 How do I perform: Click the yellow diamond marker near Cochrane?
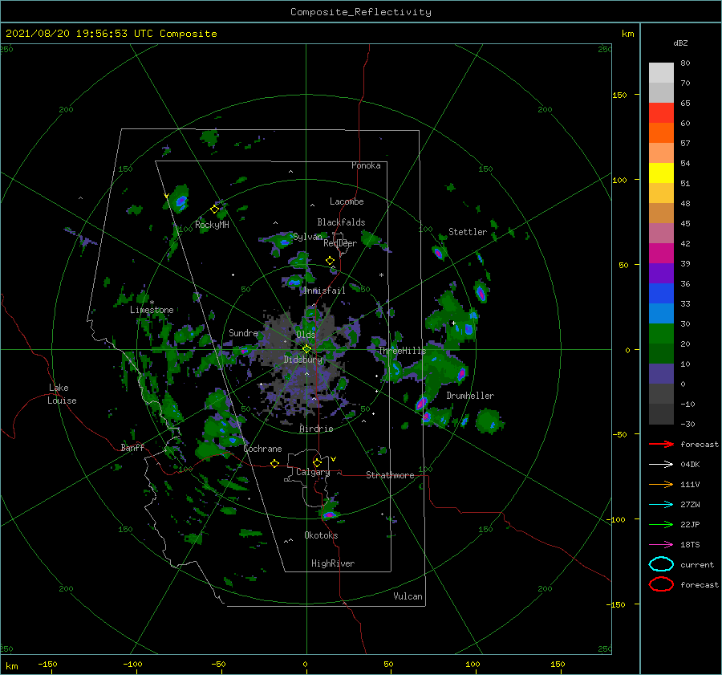coord(275,463)
